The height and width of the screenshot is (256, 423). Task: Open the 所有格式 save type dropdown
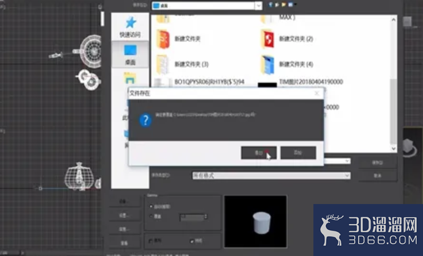[x=271, y=176]
